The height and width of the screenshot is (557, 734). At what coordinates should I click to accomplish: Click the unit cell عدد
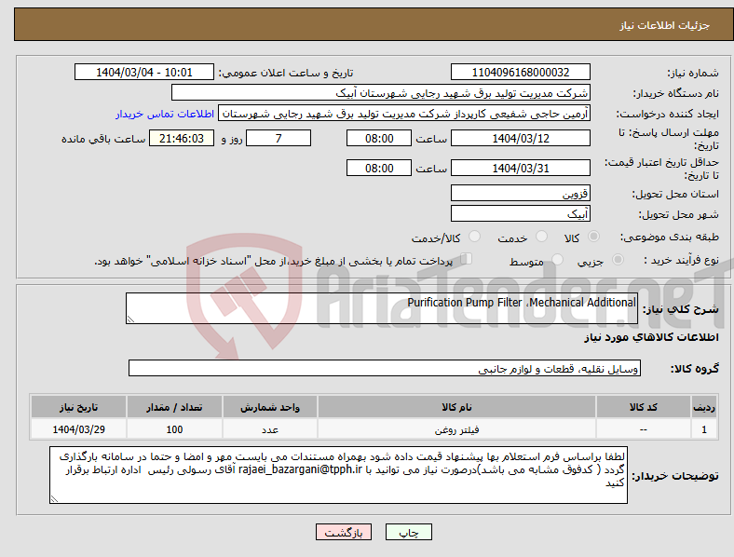coord(270,429)
